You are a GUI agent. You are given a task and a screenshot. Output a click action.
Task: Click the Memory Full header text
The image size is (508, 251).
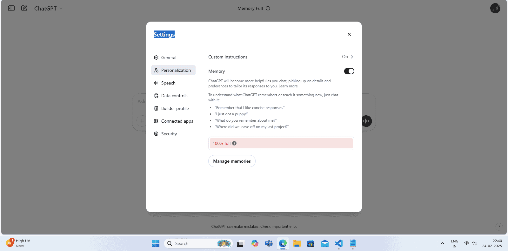click(250, 8)
